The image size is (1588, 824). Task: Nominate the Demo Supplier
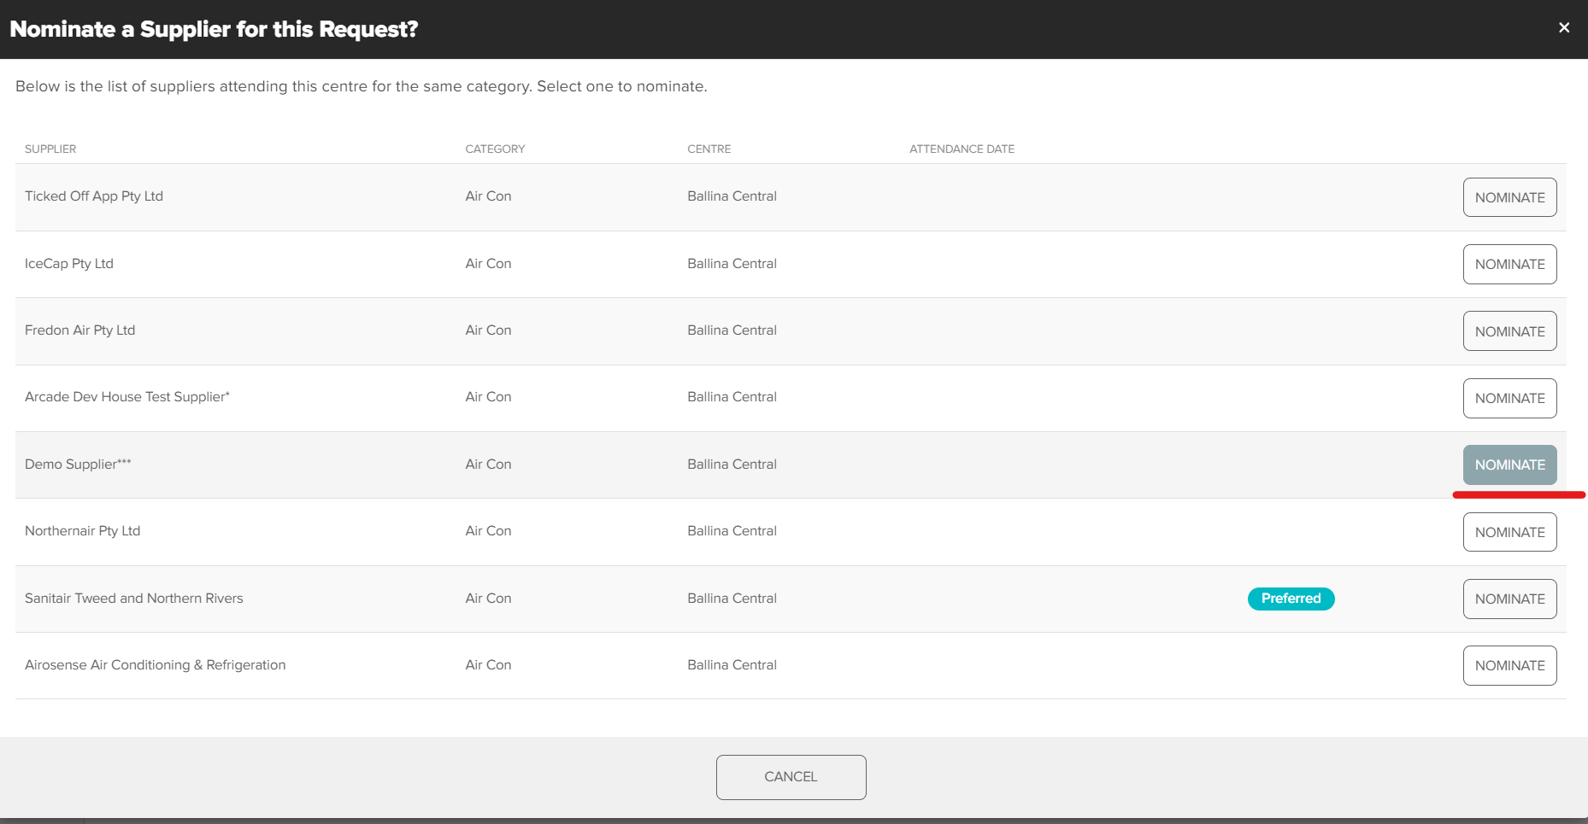tap(1509, 465)
